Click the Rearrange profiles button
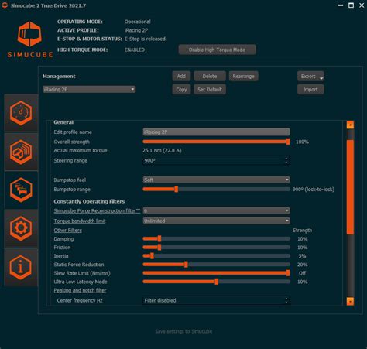Viewport: 367px width, 349px height. coord(243,77)
